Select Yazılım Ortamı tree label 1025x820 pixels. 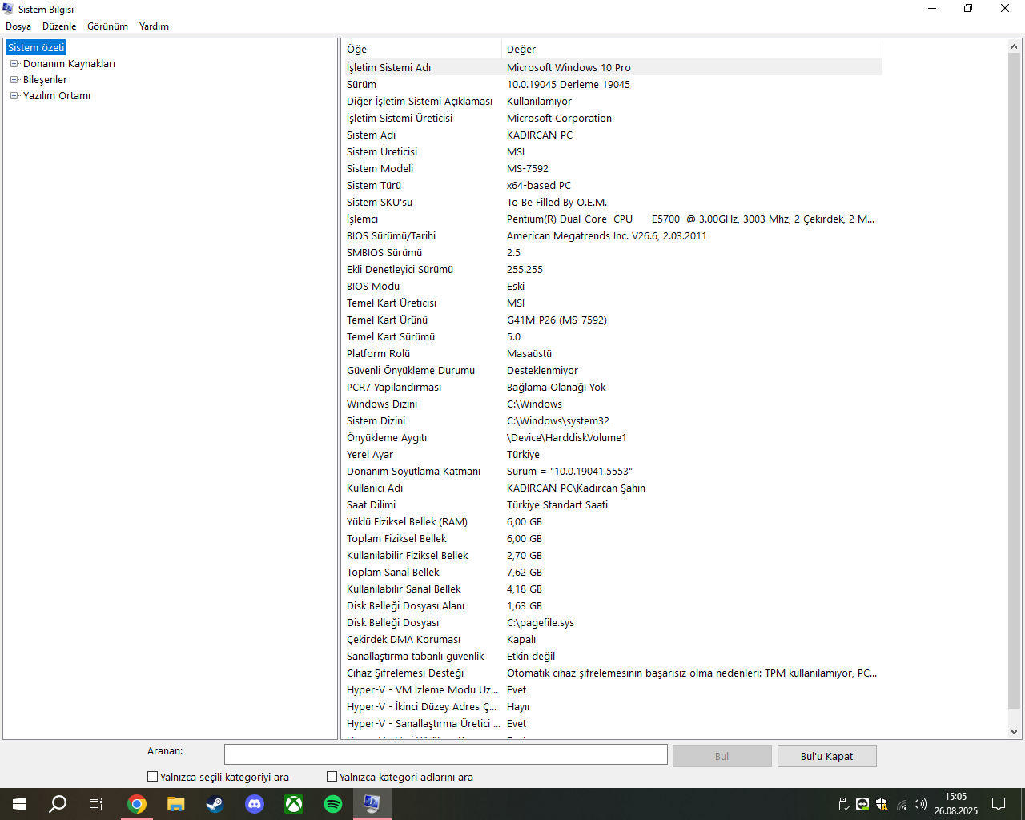click(x=57, y=96)
